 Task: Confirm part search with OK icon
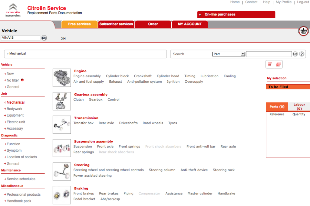point(295,54)
